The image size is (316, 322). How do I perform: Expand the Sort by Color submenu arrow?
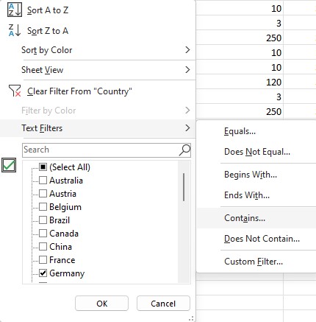(x=187, y=50)
